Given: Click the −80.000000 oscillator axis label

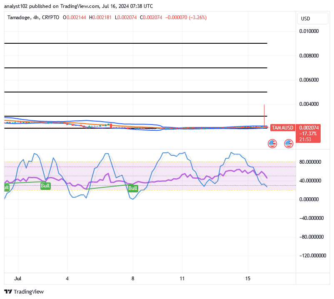Looking at the screenshot, I should (312, 237).
